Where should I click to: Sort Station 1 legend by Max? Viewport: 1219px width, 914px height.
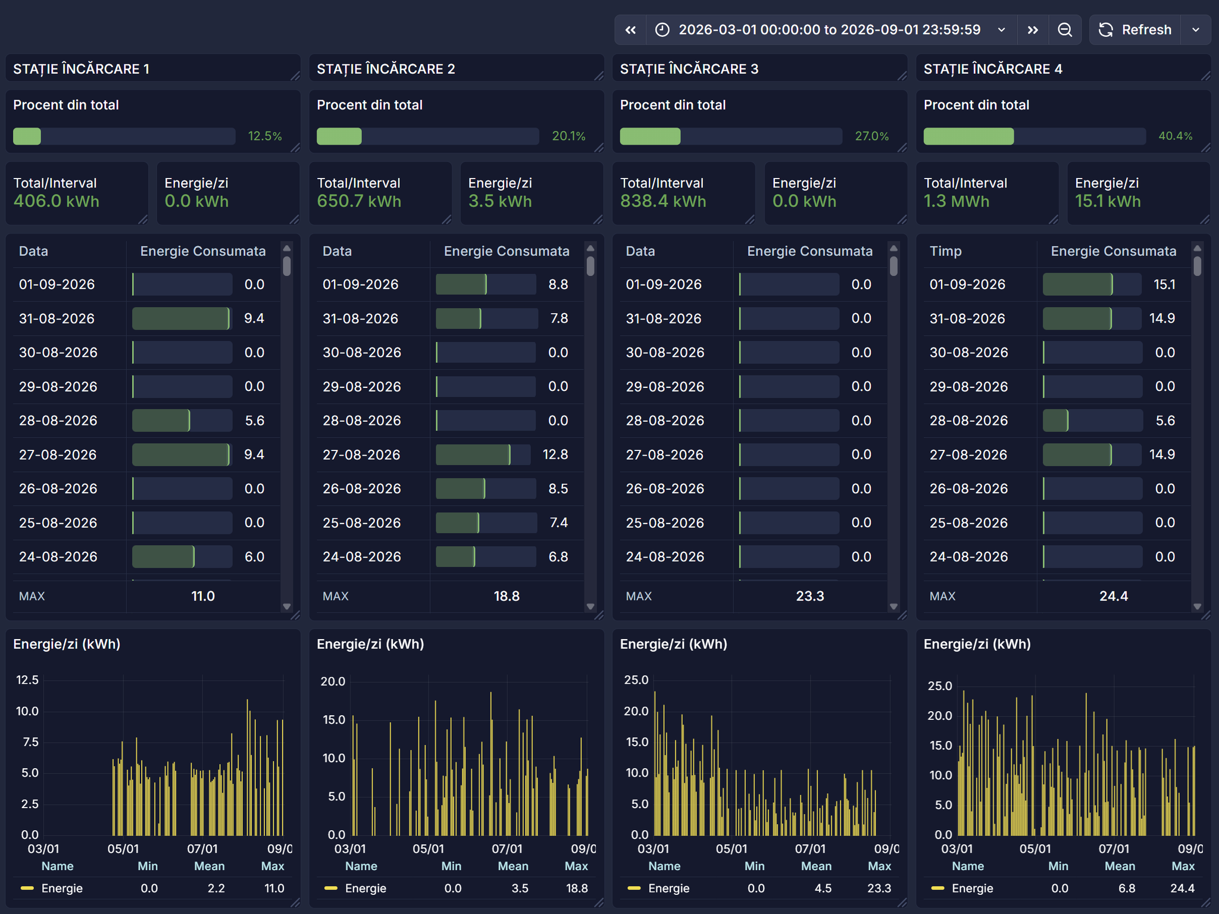click(273, 866)
